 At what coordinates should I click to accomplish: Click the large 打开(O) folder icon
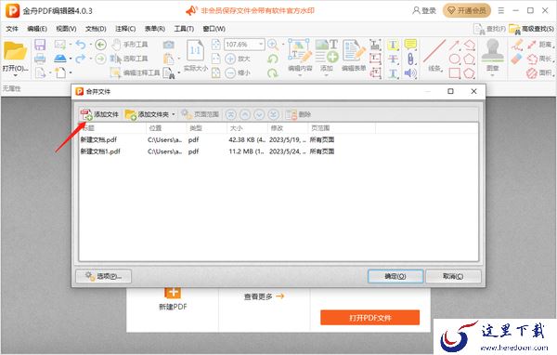[15, 52]
